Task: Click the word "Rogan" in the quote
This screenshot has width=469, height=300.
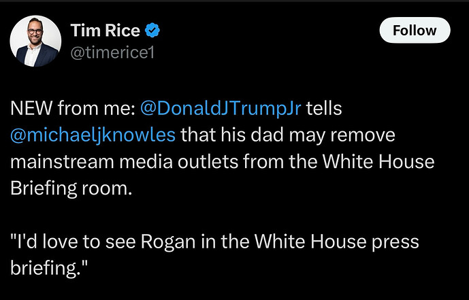Action: tap(168, 242)
